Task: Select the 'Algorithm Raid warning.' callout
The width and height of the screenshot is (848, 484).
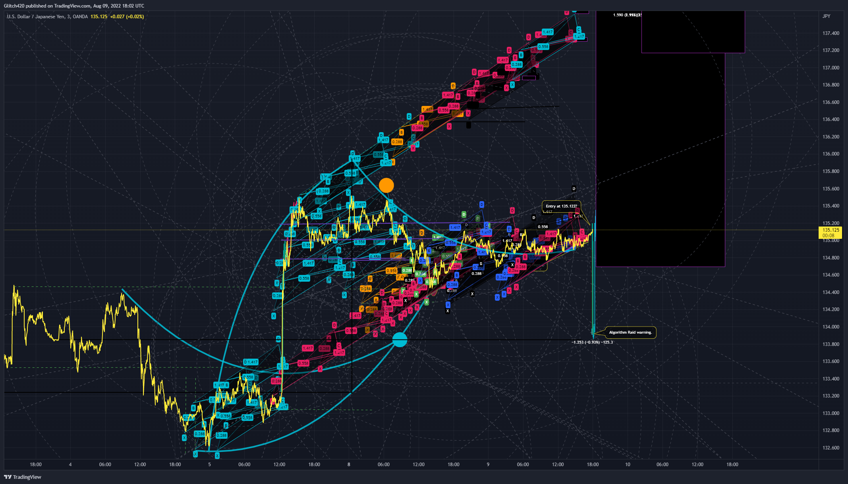Action: tap(630, 332)
